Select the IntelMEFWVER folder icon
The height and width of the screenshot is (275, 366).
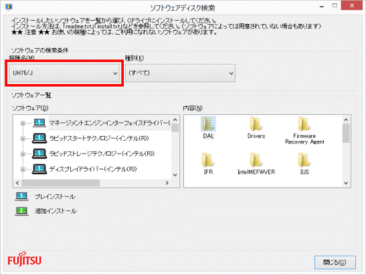tap(256, 160)
